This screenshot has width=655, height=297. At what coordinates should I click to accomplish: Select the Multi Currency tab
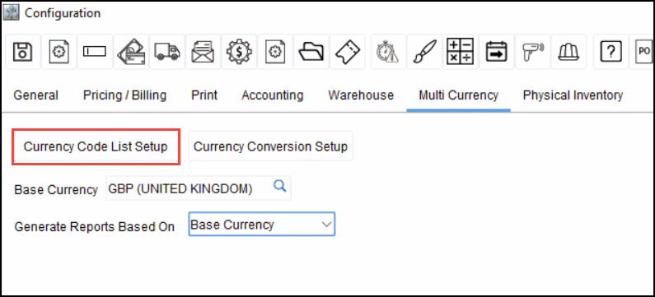pos(459,95)
